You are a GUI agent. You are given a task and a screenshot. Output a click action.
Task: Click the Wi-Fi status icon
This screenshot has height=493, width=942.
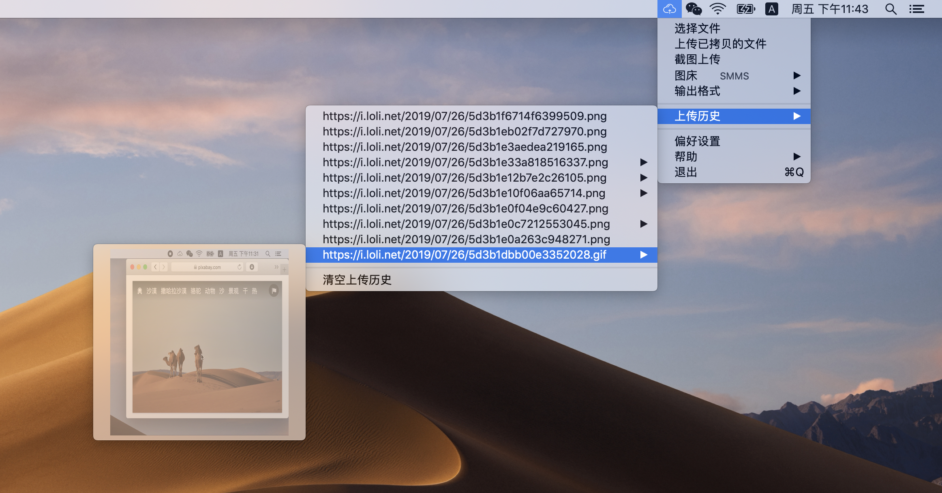717,9
